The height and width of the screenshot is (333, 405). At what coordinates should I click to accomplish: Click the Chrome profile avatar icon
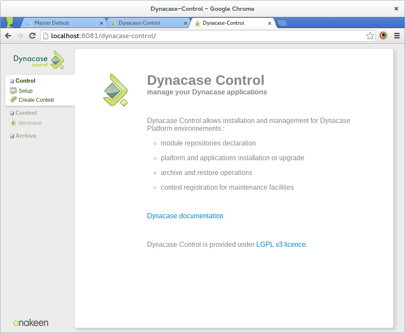[10, 23]
